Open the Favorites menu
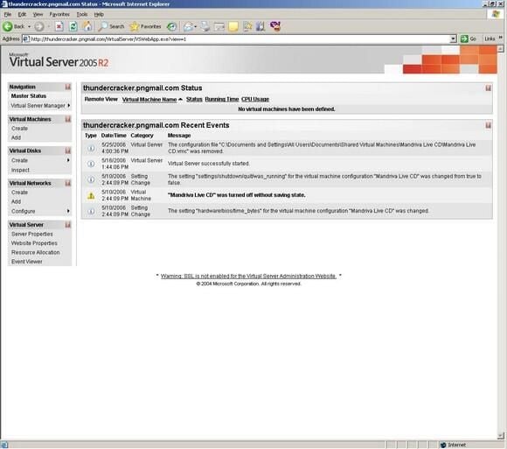 tap(59, 14)
